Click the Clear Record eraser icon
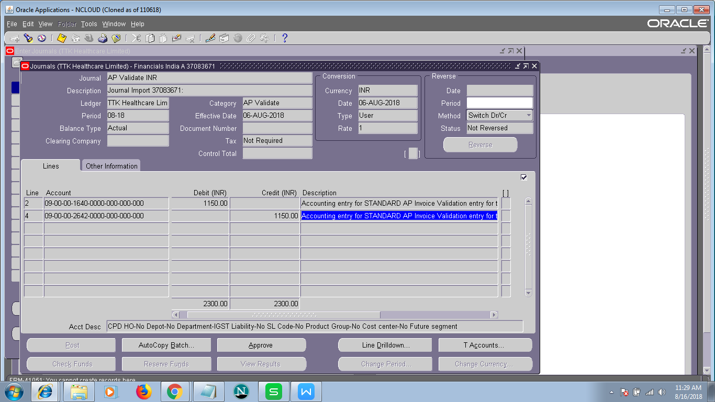This screenshot has height=402, width=715. point(176,38)
